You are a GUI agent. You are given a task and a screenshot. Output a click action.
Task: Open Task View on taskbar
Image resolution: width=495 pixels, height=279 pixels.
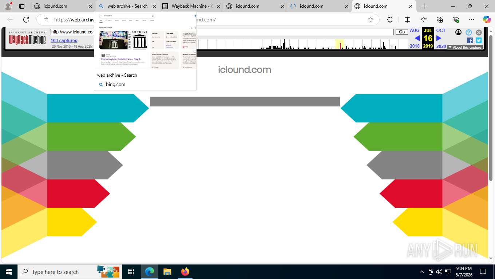tap(131, 272)
